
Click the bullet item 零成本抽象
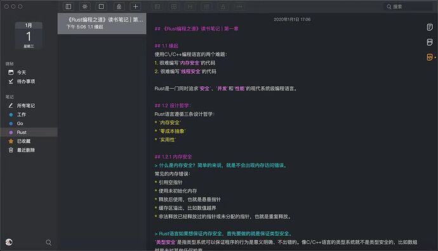(x=170, y=131)
